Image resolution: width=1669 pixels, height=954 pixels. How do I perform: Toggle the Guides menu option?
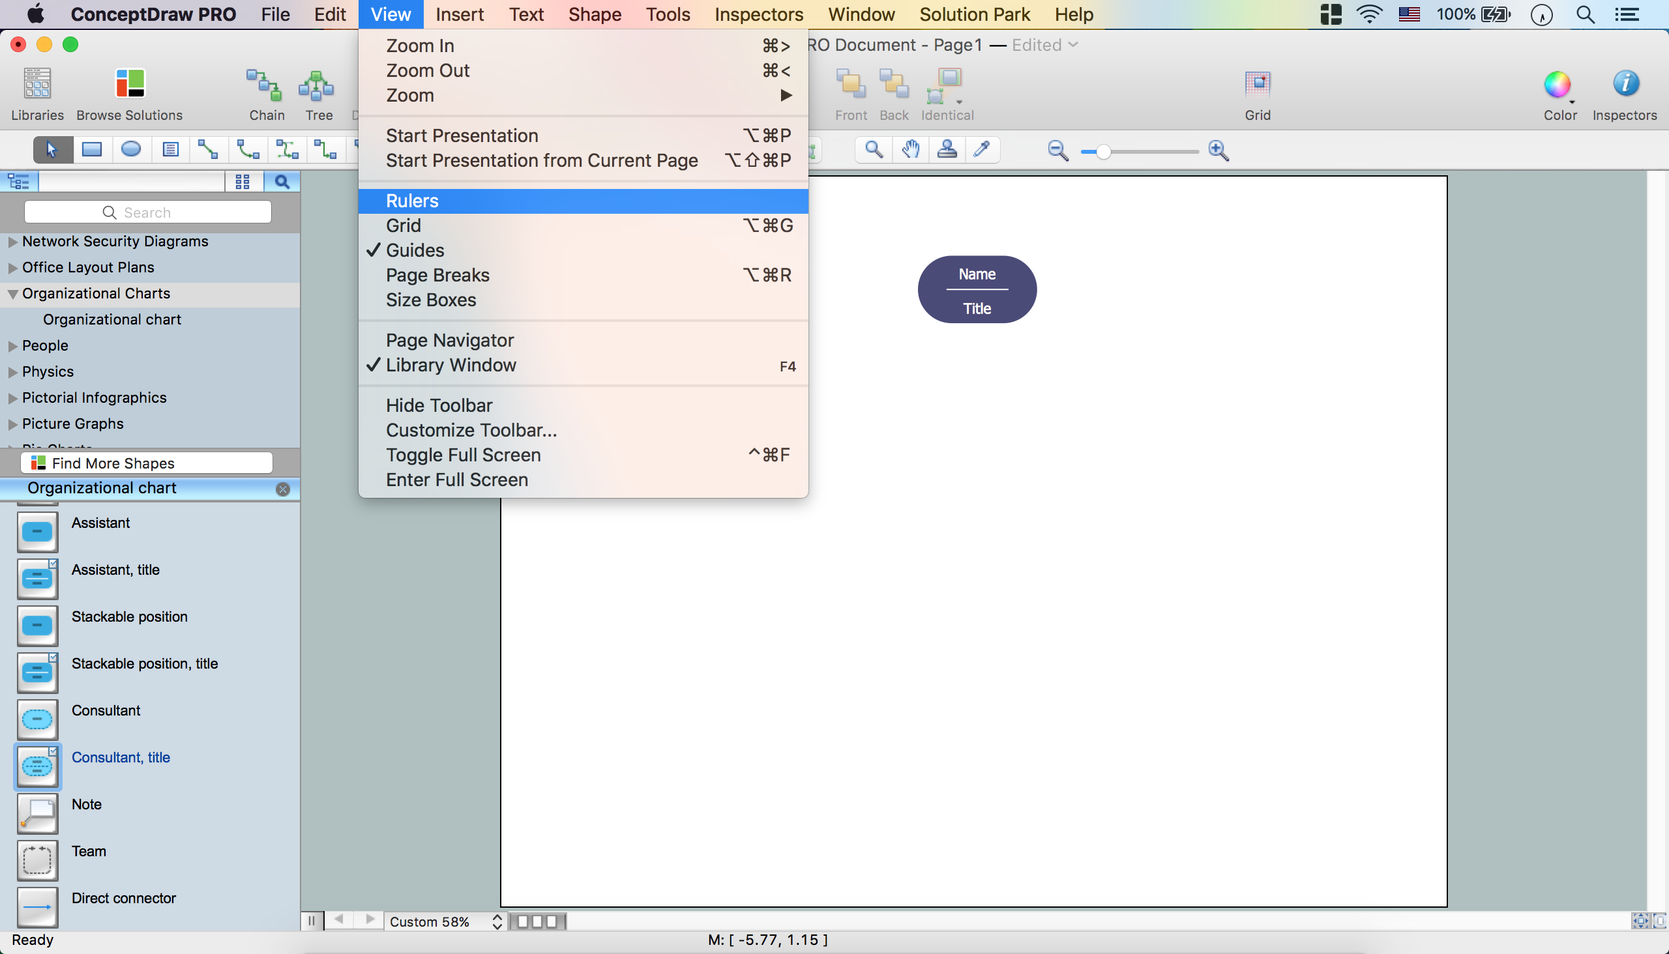[415, 250]
